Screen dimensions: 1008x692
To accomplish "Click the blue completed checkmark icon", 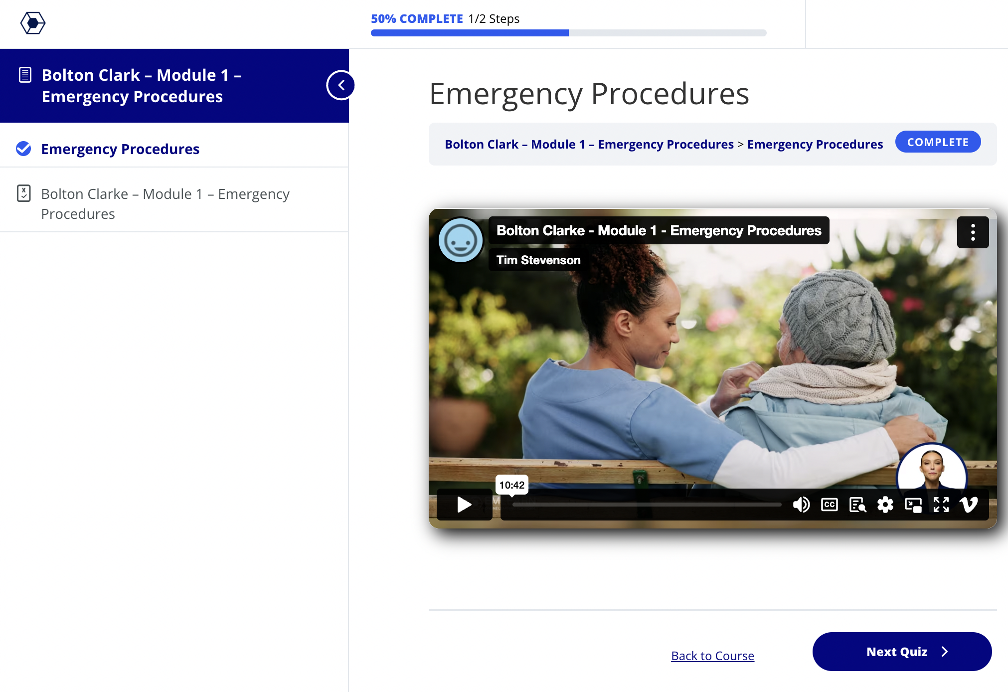I will (23, 149).
